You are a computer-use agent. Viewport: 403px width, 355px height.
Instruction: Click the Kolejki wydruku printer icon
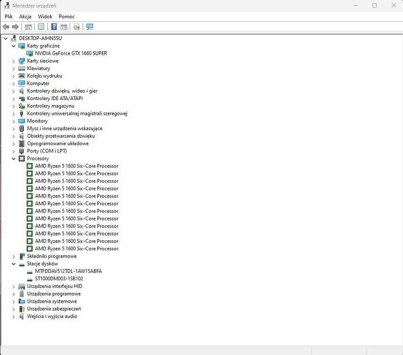coord(21,76)
